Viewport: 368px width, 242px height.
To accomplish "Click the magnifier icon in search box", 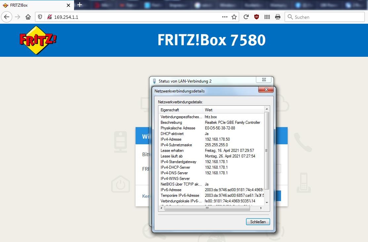I will tap(290, 17).
